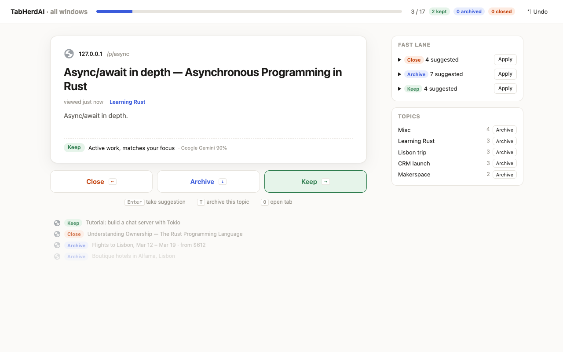Click the Undo arrow icon
563x352 pixels.
529,11
